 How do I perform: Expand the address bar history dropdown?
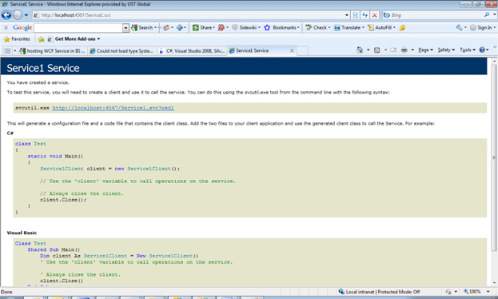click(347, 15)
